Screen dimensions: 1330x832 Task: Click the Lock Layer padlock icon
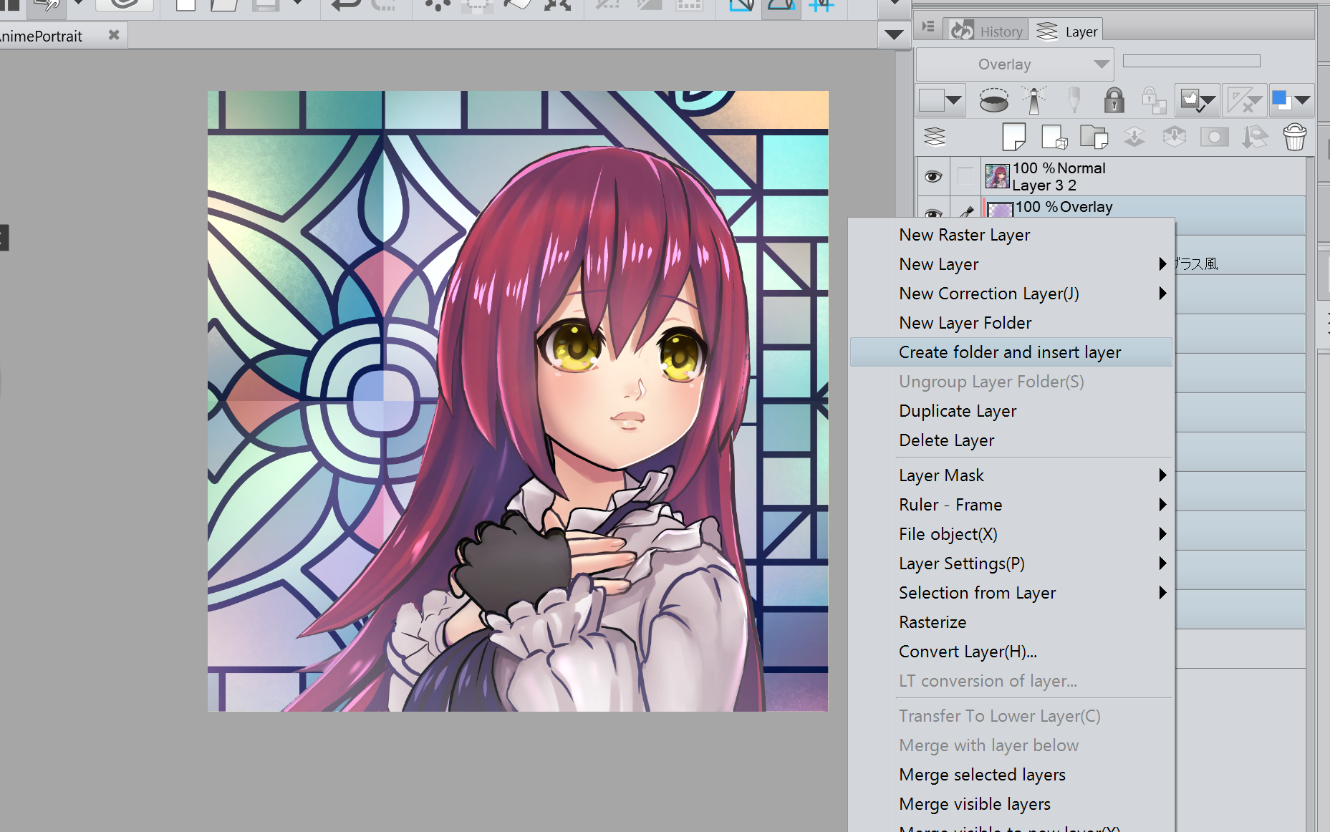(x=1113, y=100)
